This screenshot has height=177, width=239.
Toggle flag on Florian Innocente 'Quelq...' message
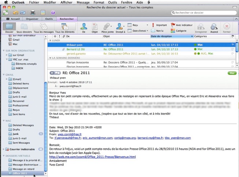pos(233,63)
